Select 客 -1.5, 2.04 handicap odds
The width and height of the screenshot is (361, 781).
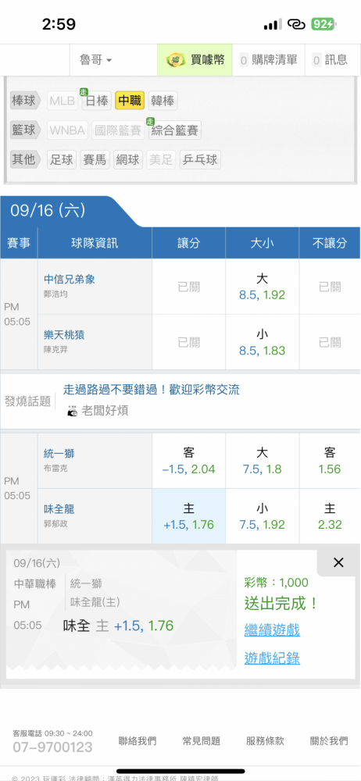(x=189, y=461)
